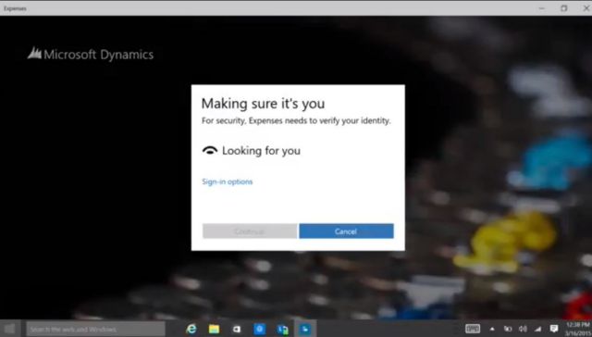Minimize the Expenses window
592x337 pixels.
pyautogui.click(x=542, y=8)
